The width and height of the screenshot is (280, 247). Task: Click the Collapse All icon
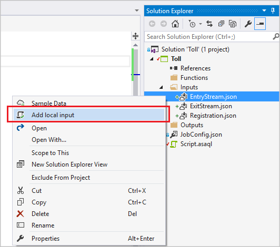tap(221, 24)
